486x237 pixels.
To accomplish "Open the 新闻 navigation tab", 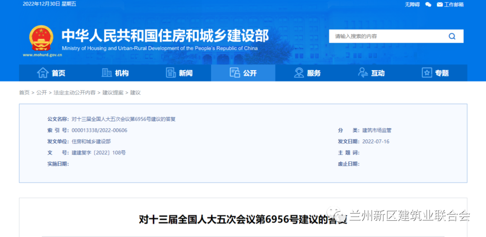I will tap(179, 73).
